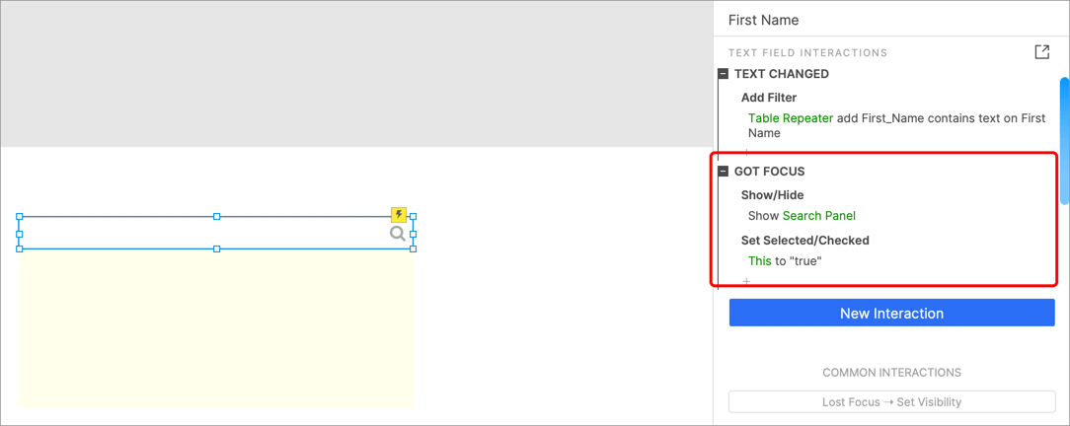Image resolution: width=1070 pixels, height=426 pixels.
Task: Click the top-center resize handle of text field
Action: coord(216,216)
